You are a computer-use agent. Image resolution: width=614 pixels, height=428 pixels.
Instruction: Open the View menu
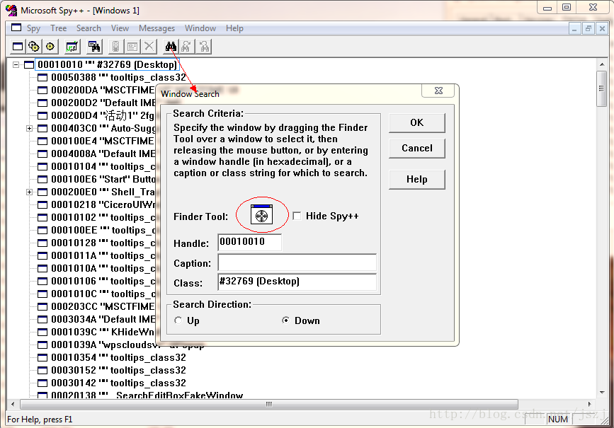[120, 28]
